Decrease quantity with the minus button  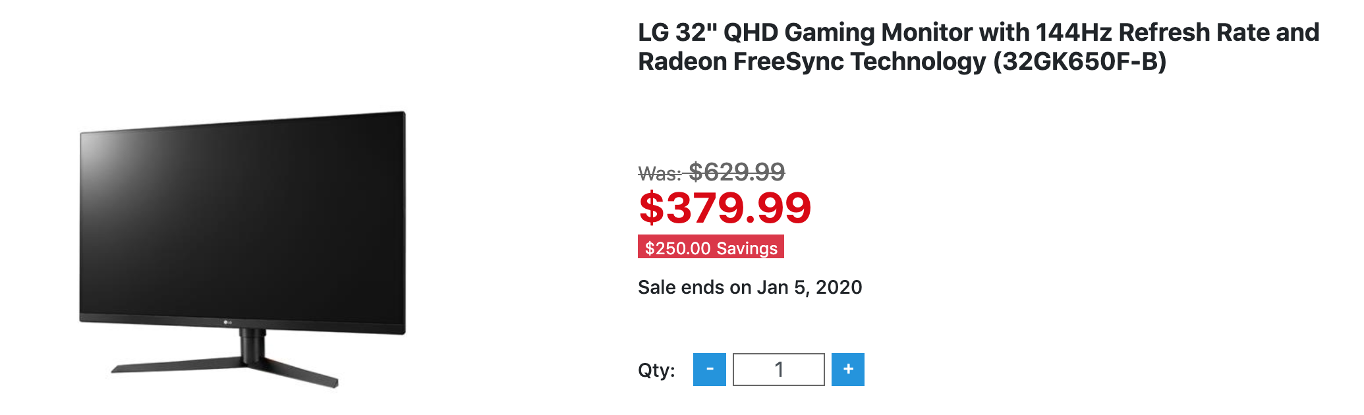click(x=709, y=370)
